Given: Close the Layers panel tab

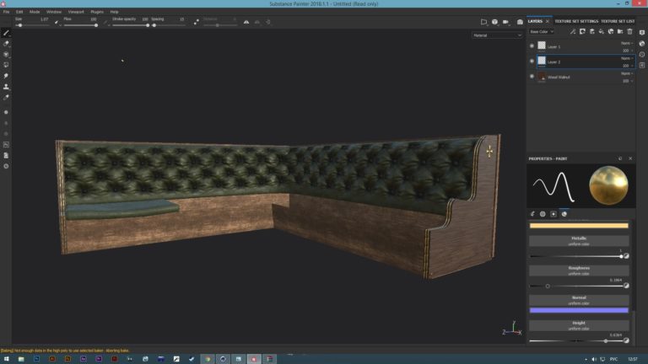Looking at the screenshot, I should 547,21.
